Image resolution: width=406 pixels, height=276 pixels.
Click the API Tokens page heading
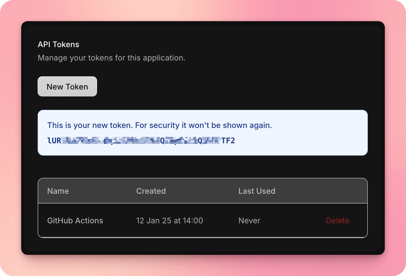[x=58, y=44]
